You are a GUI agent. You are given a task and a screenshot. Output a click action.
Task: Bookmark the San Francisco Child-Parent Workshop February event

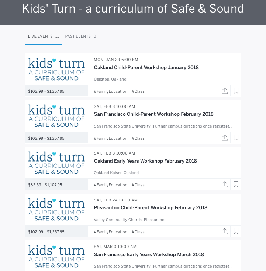pos(236,138)
